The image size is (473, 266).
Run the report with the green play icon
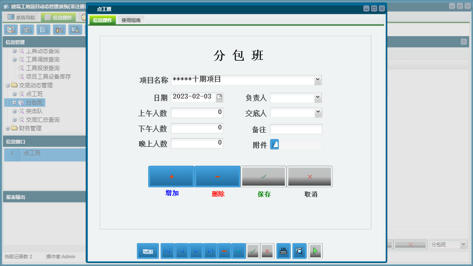tap(315, 251)
